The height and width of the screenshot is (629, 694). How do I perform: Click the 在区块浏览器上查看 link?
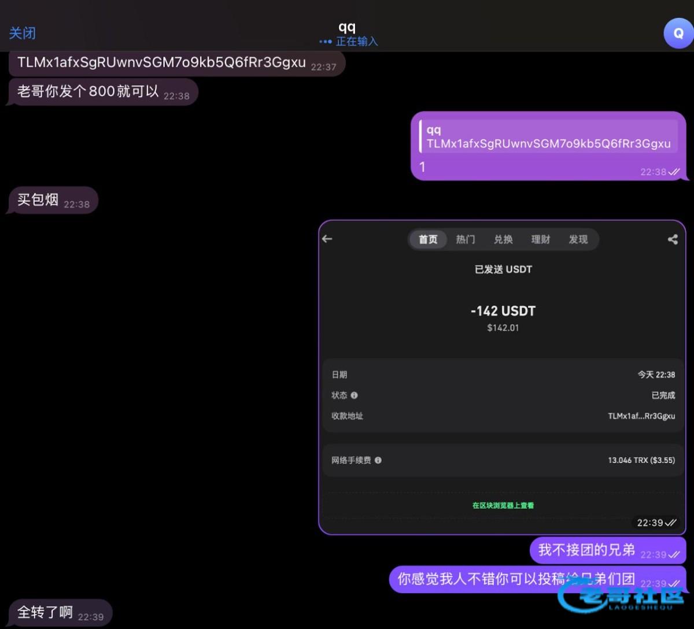coord(503,505)
